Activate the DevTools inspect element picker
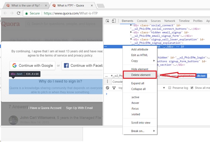This screenshot has height=142, width=210. [x=107, y=21]
